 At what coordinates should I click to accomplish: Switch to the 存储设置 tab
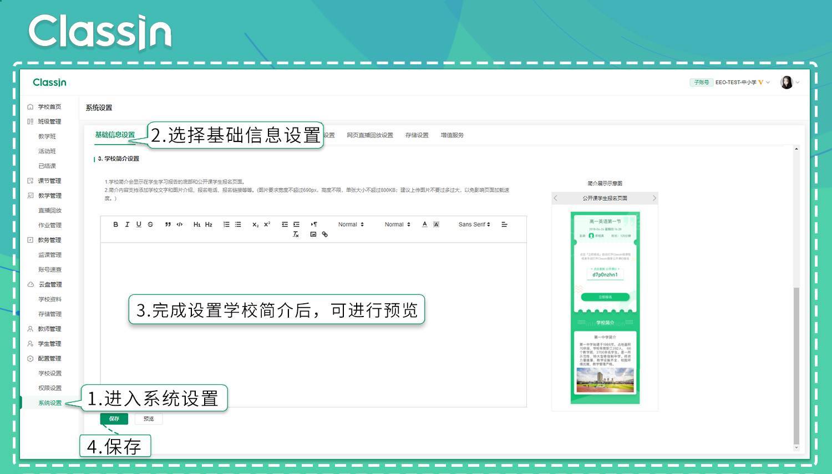click(x=417, y=135)
